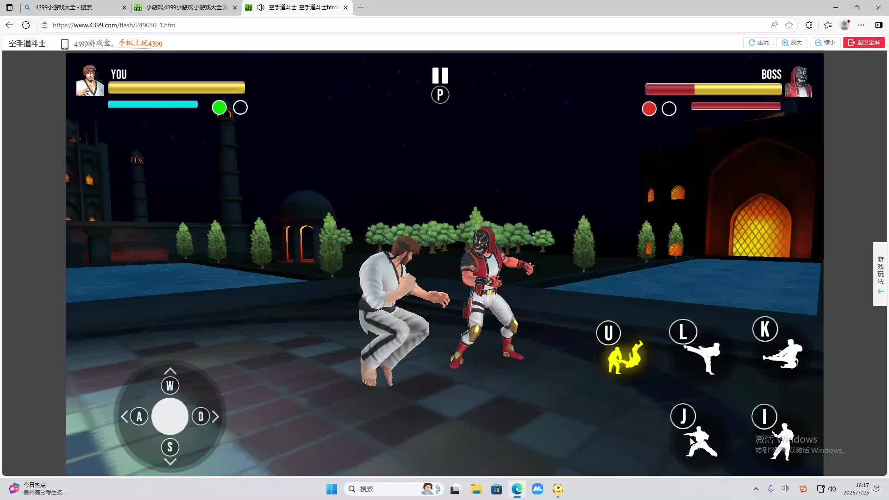Click the player's yellow health bar
This screenshot has width=889, height=500.
(x=176, y=87)
